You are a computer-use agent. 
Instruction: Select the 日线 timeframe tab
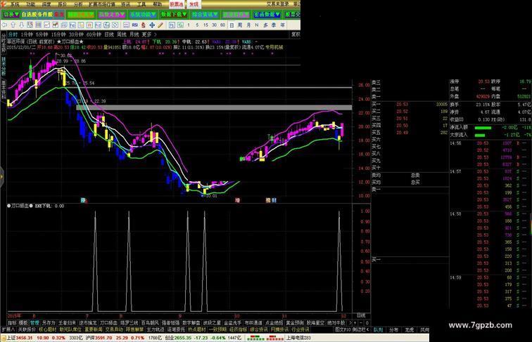[x=109, y=34]
